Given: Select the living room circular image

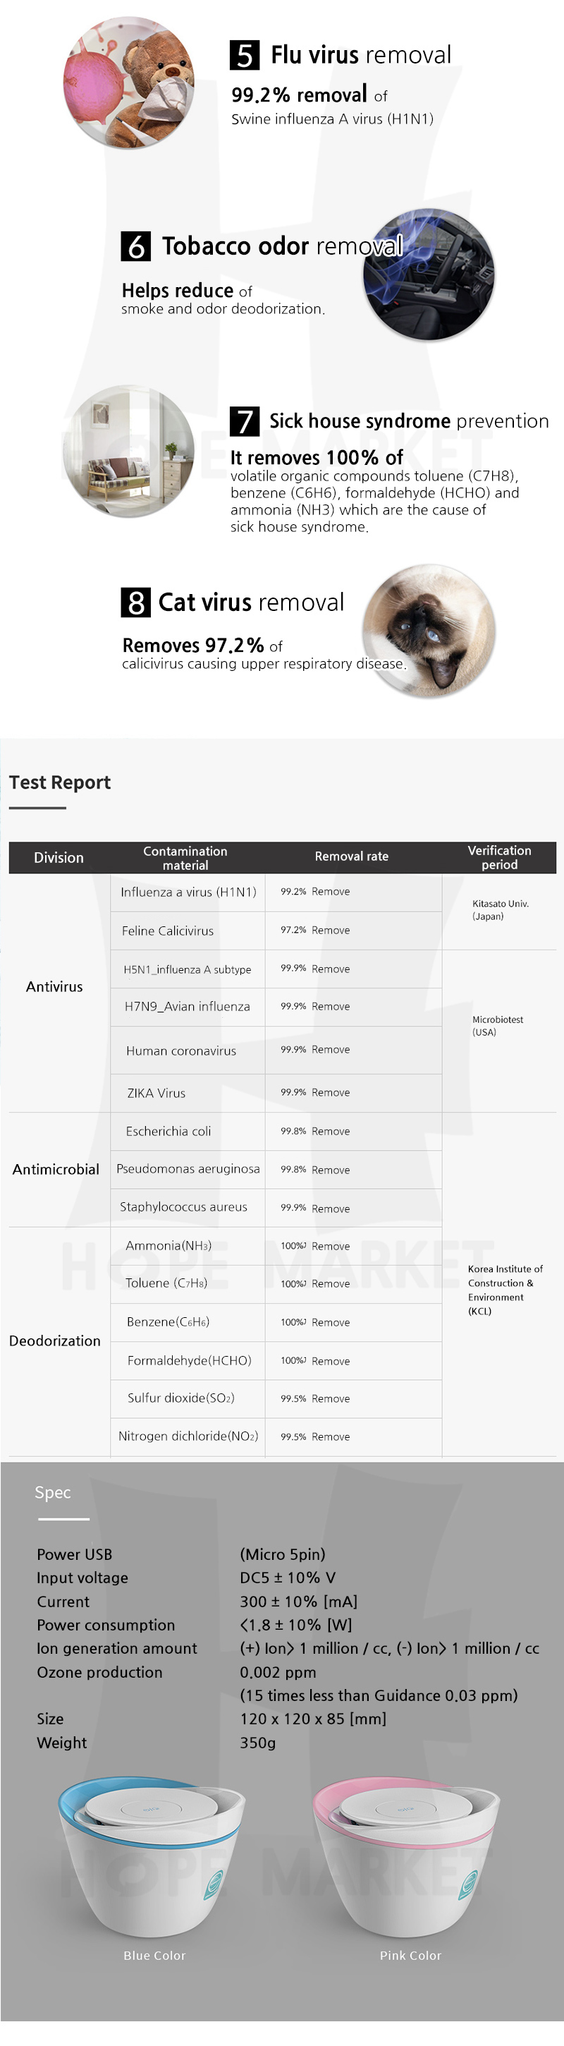Looking at the screenshot, I should click(x=128, y=451).
